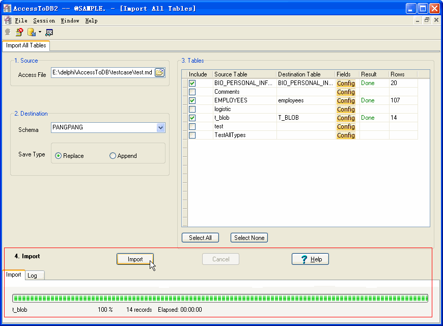Click the greyed-out login user icon
This screenshot has height=326, width=443.
pyautogui.click(x=8, y=33)
